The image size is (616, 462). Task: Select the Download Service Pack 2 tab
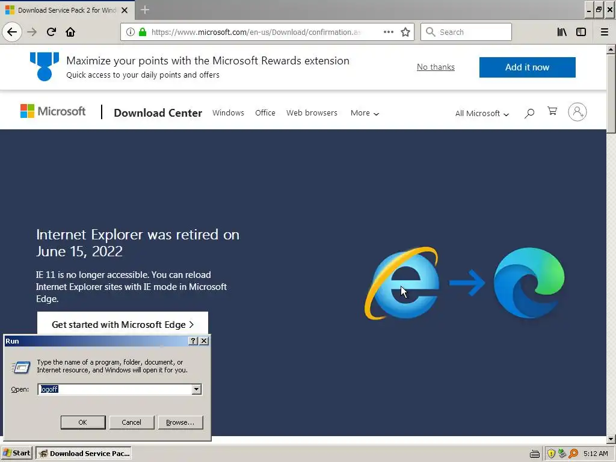click(67, 10)
